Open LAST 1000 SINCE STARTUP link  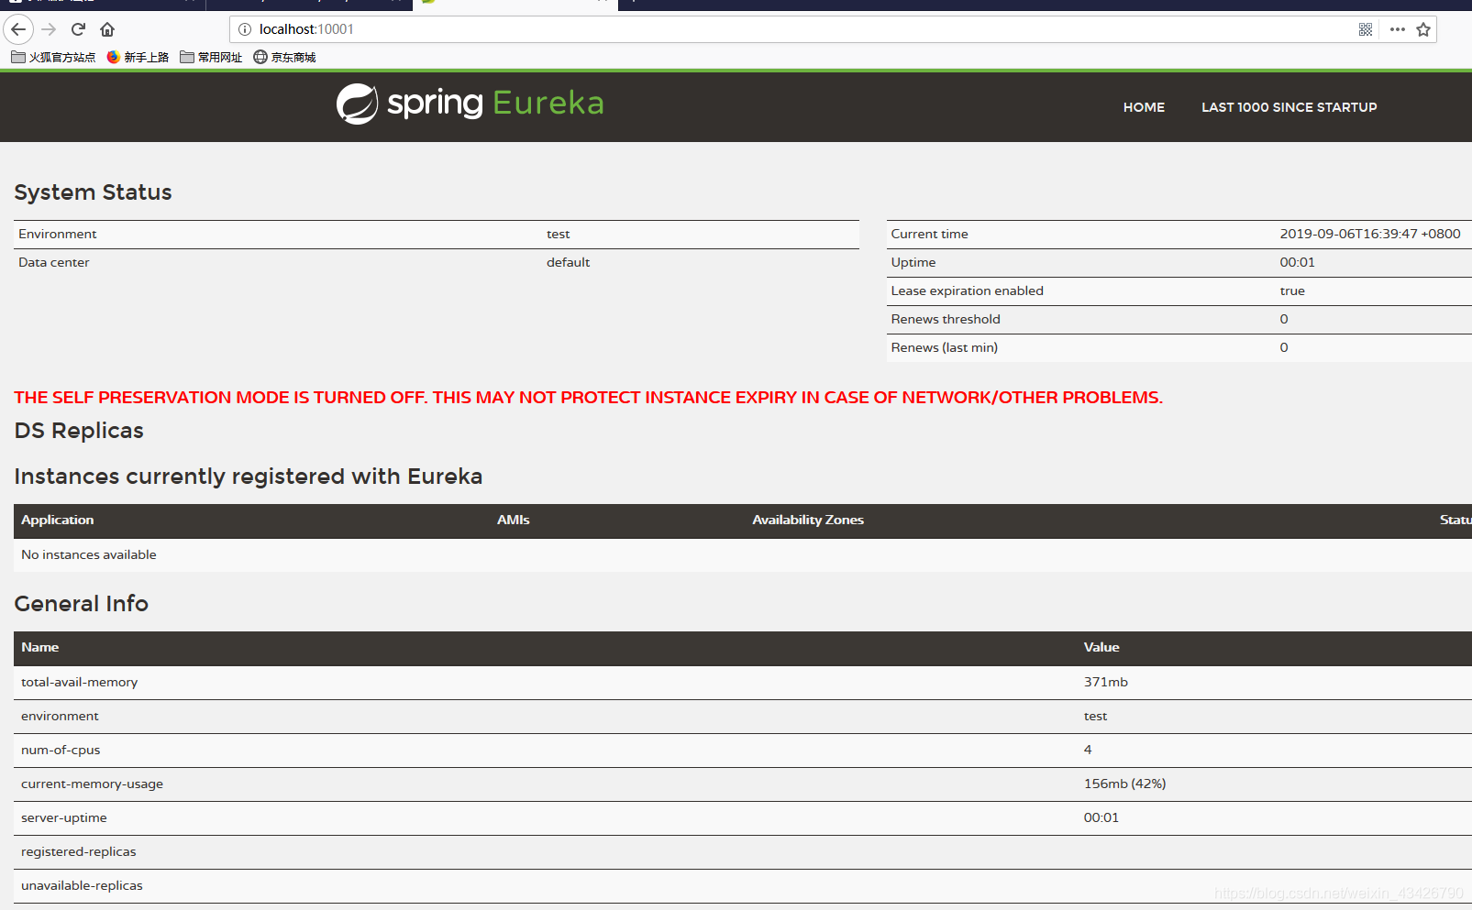1289,107
